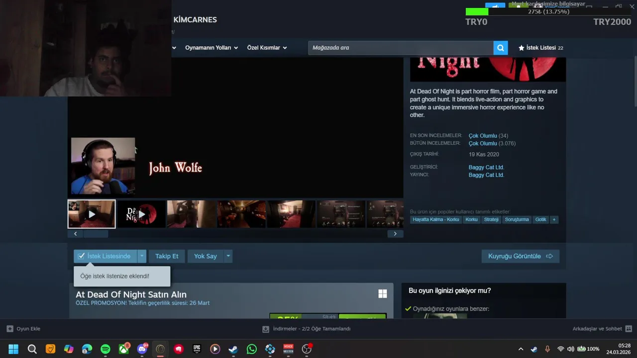637x358 pixels.
Task: Open dropdown arrow next to İstek Listesinde
Action: (142, 256)
